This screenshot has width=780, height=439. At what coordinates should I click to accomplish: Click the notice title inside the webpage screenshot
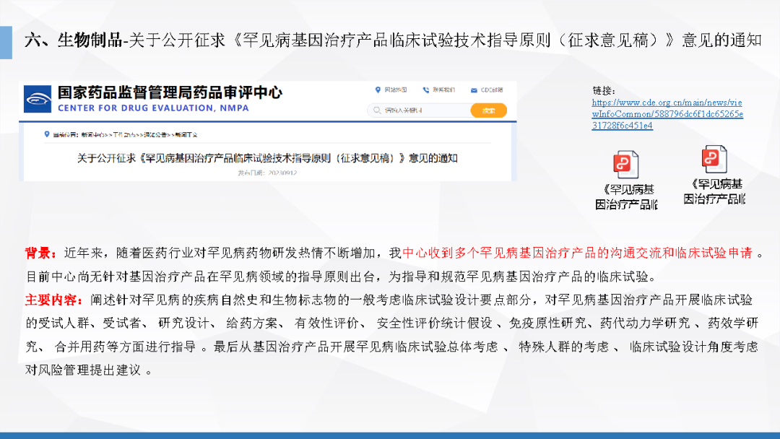tap(267, 157)
